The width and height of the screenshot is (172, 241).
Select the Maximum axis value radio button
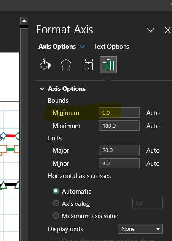56,216
